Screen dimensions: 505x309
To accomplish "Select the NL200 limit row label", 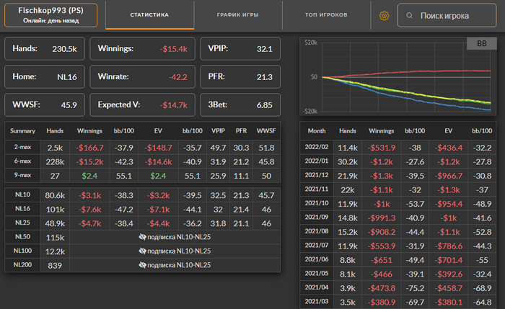I will click(x=22, y=264).
